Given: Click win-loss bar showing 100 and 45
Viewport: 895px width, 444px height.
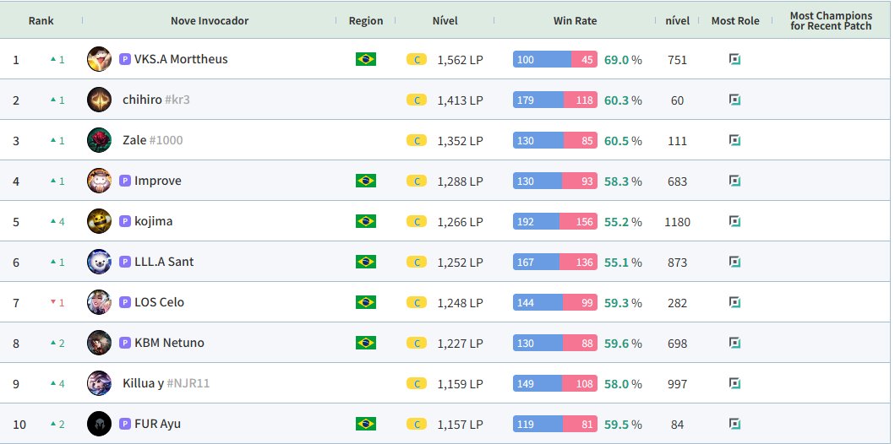Looking at the screenshot, I should (x=555, y=59).
